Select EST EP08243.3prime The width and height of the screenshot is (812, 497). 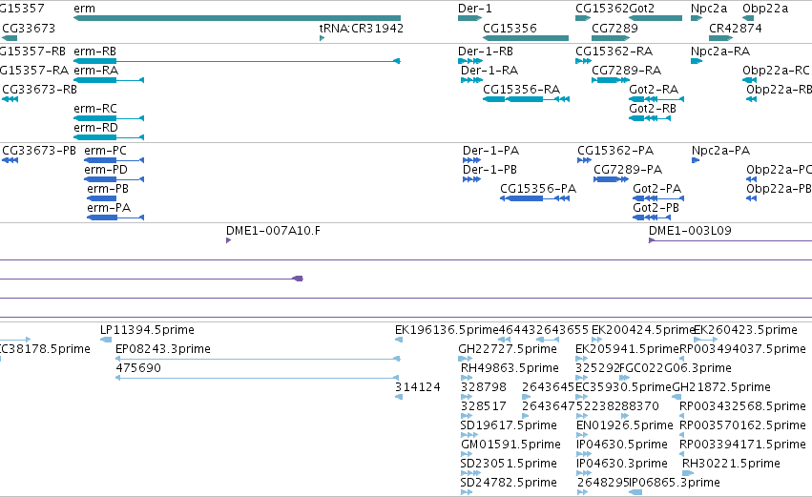[258, 359]
